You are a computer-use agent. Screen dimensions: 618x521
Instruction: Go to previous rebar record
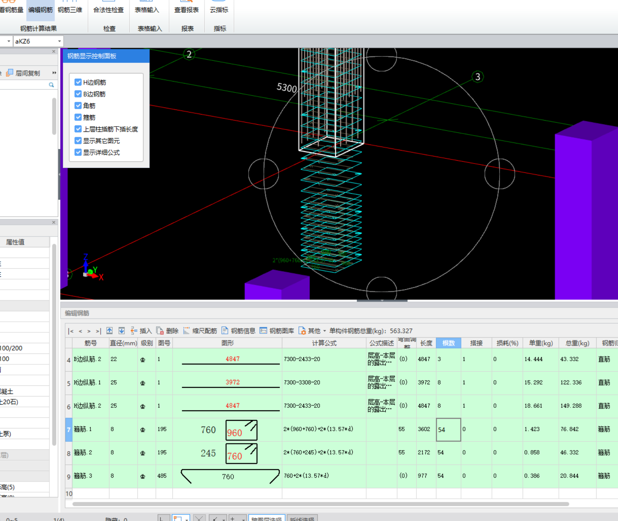click(80, 331)
